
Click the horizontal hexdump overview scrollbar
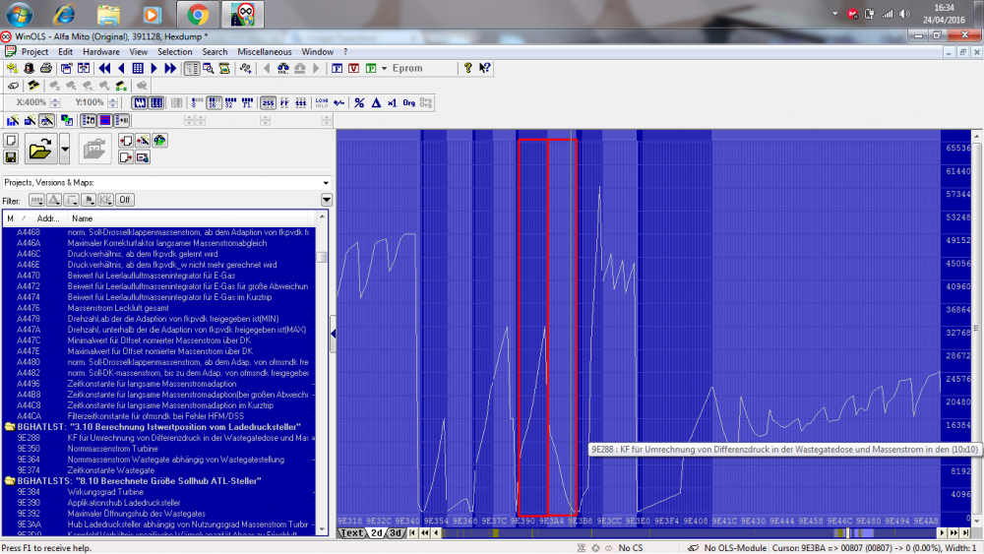pos(689,533)
